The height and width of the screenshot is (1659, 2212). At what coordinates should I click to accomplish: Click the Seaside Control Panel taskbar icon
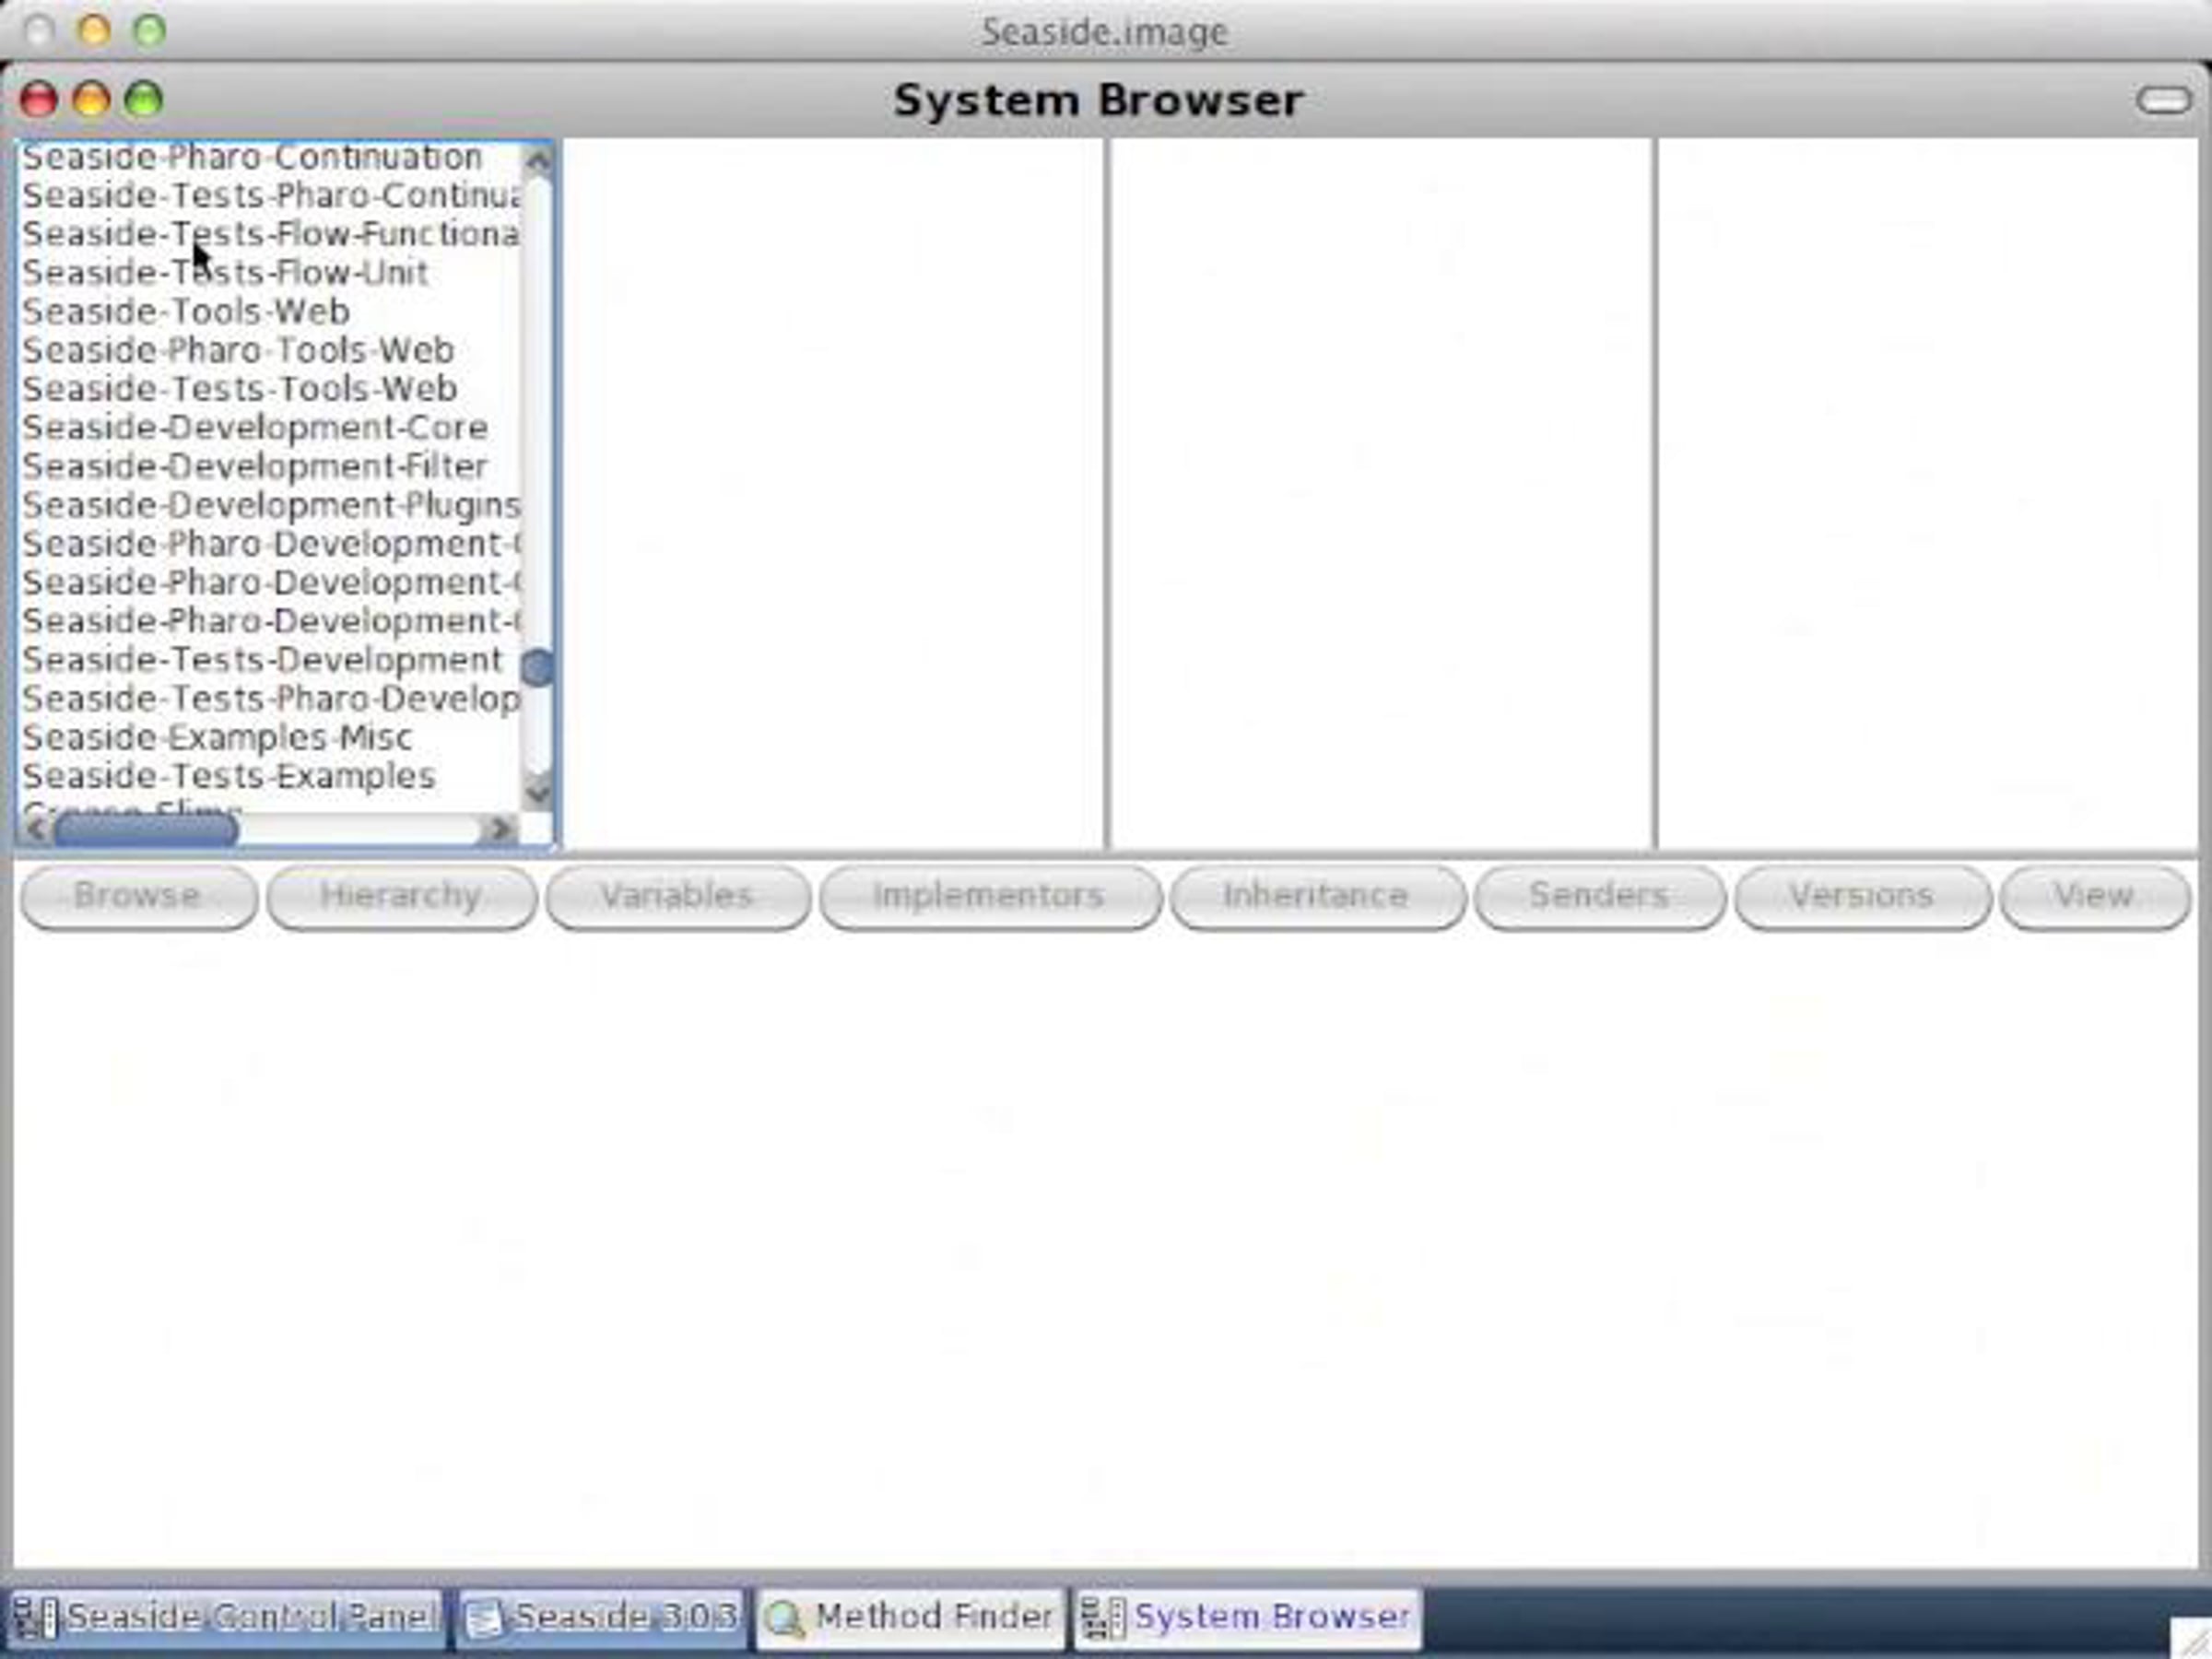point(36,1618)
